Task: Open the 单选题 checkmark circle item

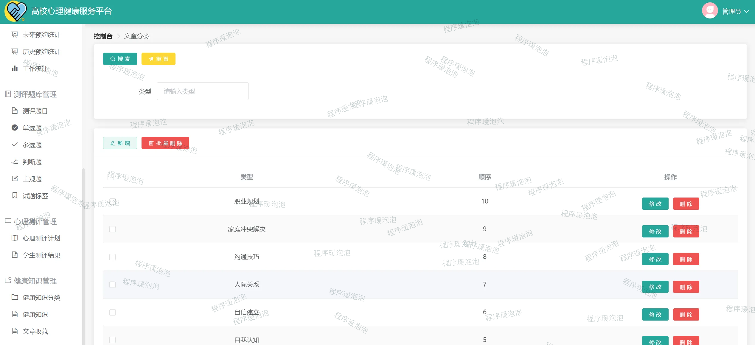Action: tap(32, 128)
